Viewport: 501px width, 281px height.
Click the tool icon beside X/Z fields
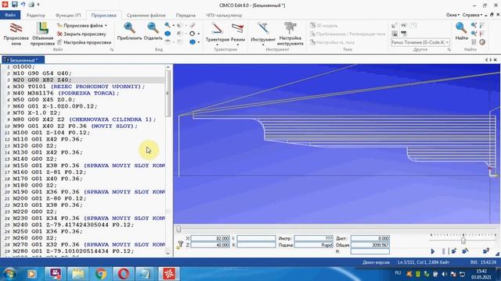tap(180, 244)
